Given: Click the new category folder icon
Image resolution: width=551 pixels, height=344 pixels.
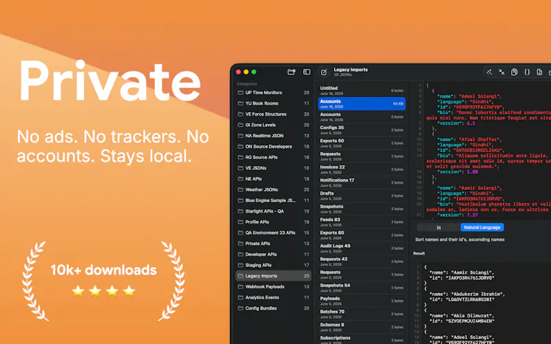Looking at the screenshot, I should [x=291, y=72].
